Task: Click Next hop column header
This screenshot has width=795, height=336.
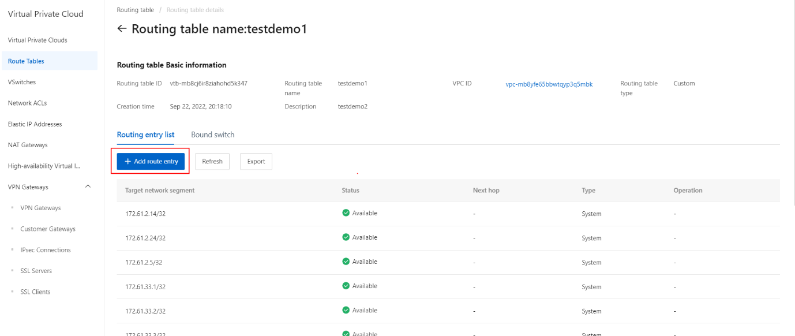Action: coord(486,191)
